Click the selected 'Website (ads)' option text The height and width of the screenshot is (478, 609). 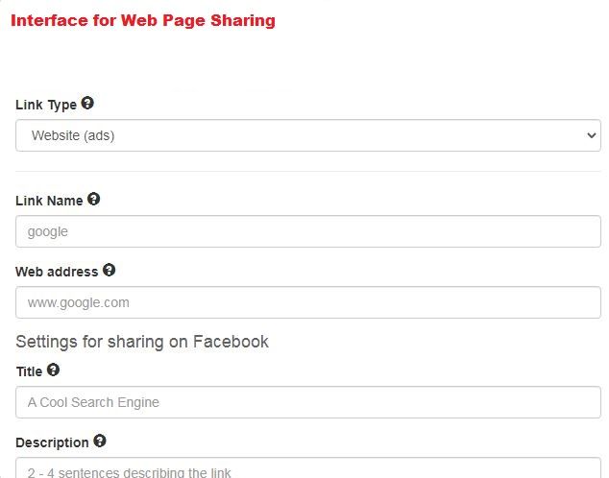tap(73, 135)
